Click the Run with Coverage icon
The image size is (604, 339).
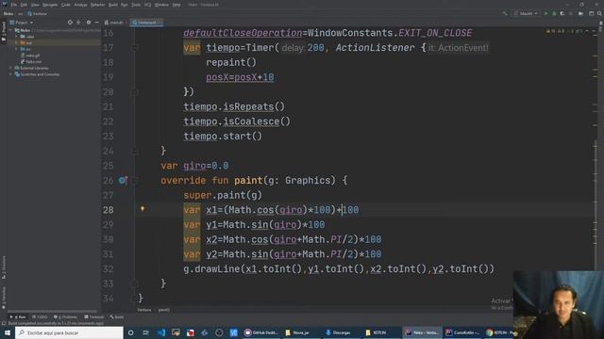point(562,13)
